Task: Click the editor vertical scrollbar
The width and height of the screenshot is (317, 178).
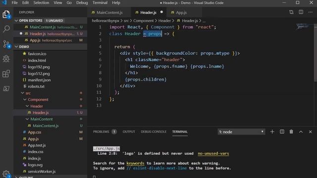Action: [x=316, y=53]
